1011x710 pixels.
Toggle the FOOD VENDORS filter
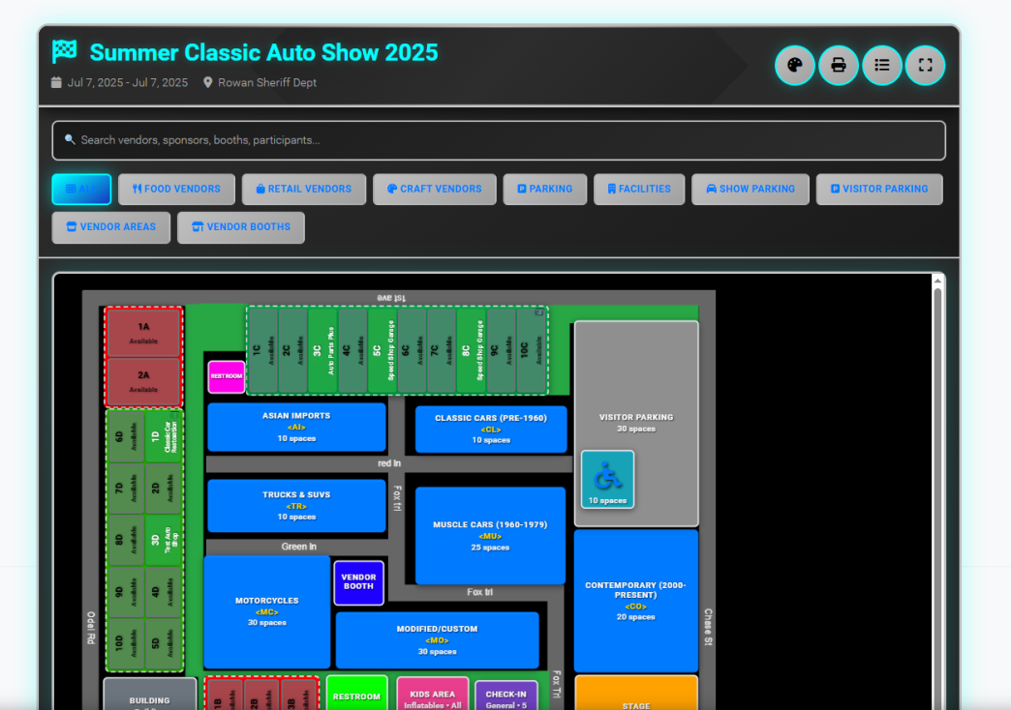coord(176,189)
